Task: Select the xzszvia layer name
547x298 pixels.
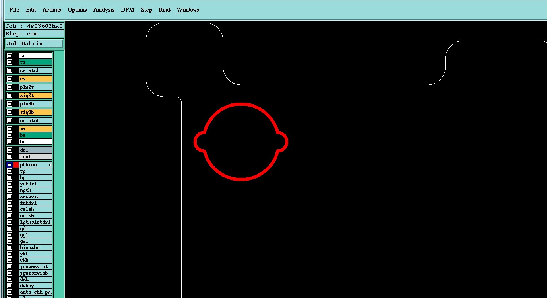Action: (x=36, y=197)
